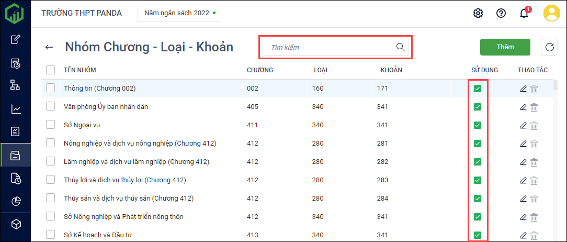
Task: Click the user avatar icon
Action: pyautogui.click(x=552, y=13)
